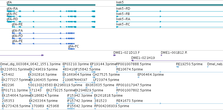Click the EP06464.3prime arrow marker
Screen dimensions: 223x110
click(x=138, y=77)
